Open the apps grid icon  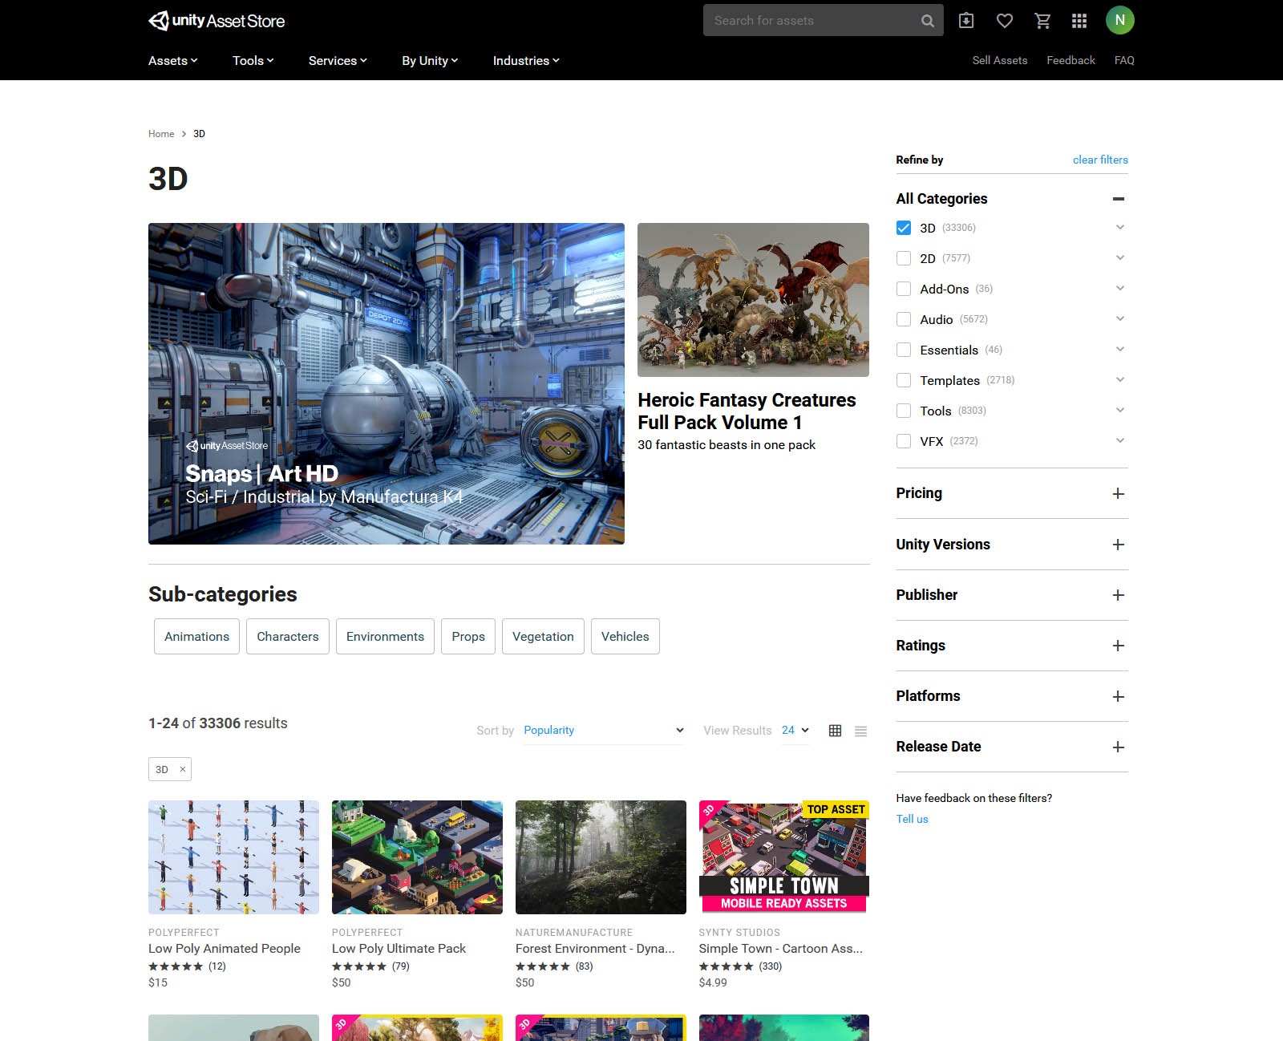click(1079, 21)
